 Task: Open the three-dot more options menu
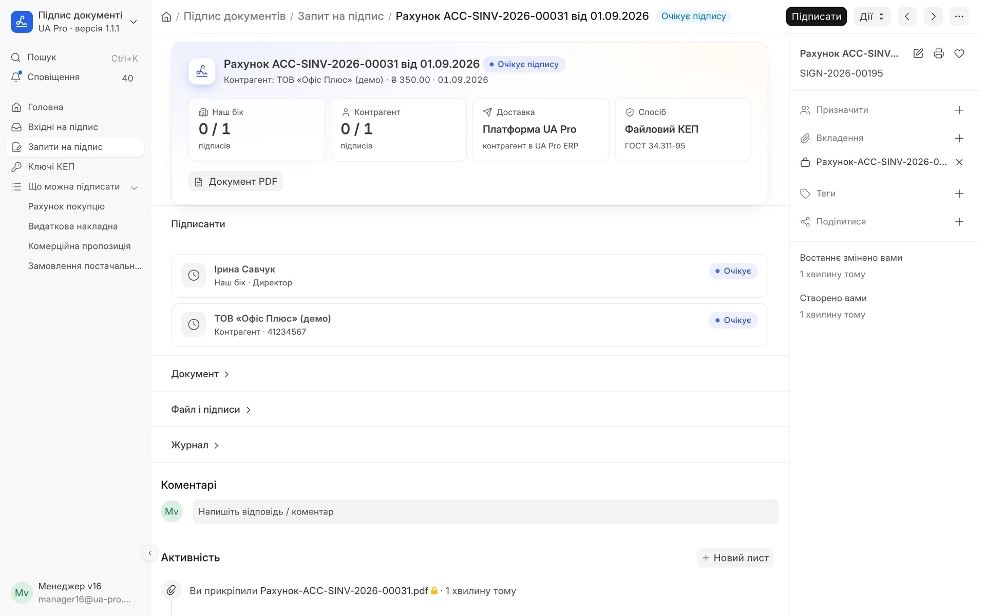point(959,16)
